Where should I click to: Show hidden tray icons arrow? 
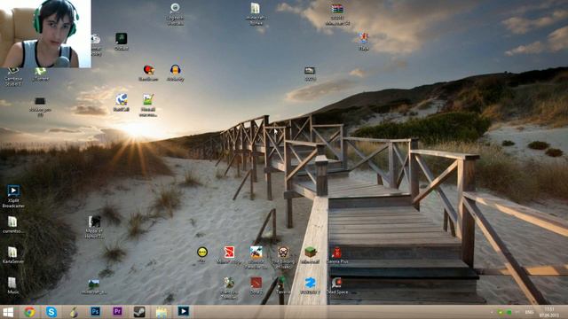coord(492,312)
